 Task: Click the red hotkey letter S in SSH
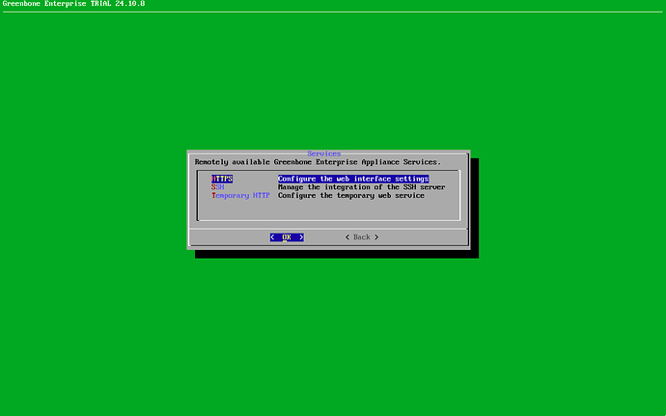tap(214, 187)
